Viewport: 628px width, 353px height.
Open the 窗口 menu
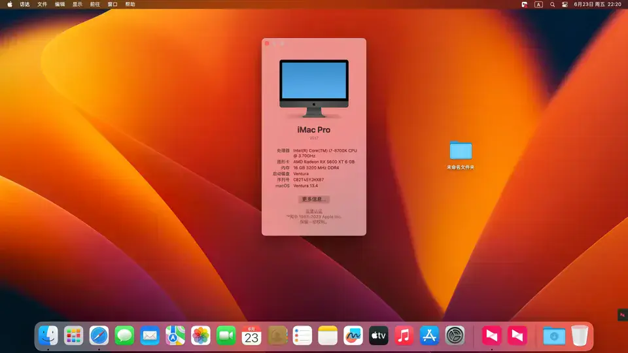click(x=113, y=5)
